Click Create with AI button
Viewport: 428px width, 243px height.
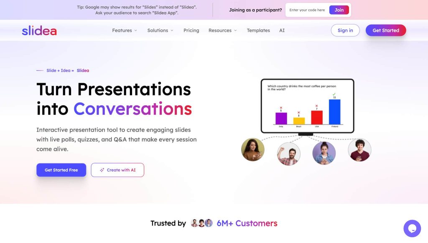117,170
